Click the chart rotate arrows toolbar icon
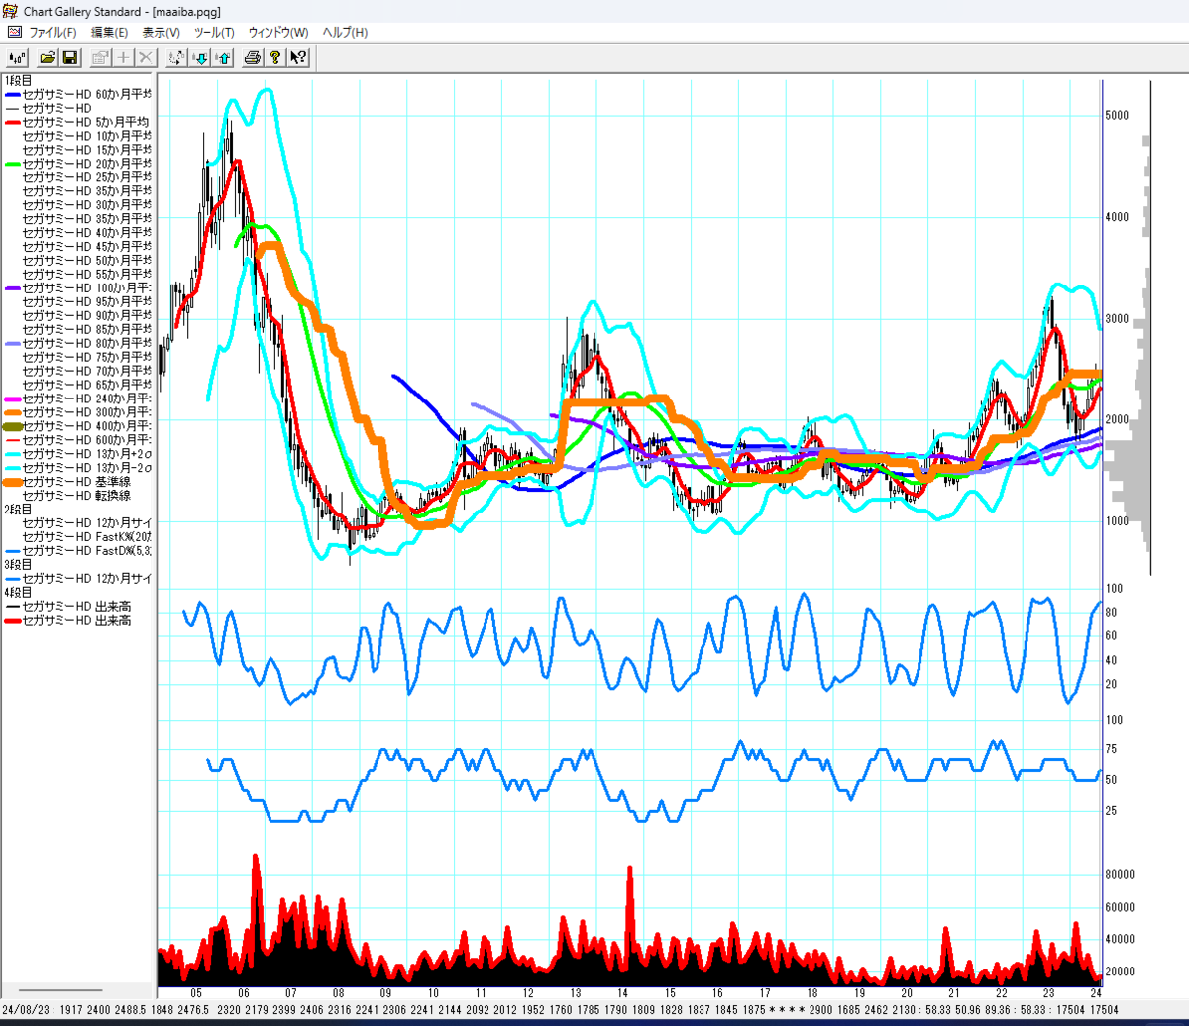Viewport: 1189px width, 1026px height. point(177,57)
